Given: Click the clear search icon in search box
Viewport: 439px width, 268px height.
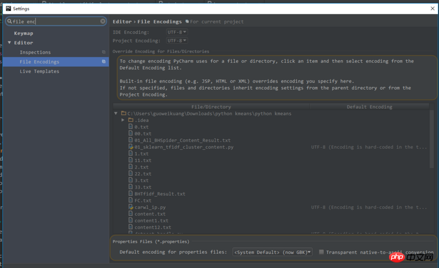Looking at the screenshot, I should click(103, 21).
